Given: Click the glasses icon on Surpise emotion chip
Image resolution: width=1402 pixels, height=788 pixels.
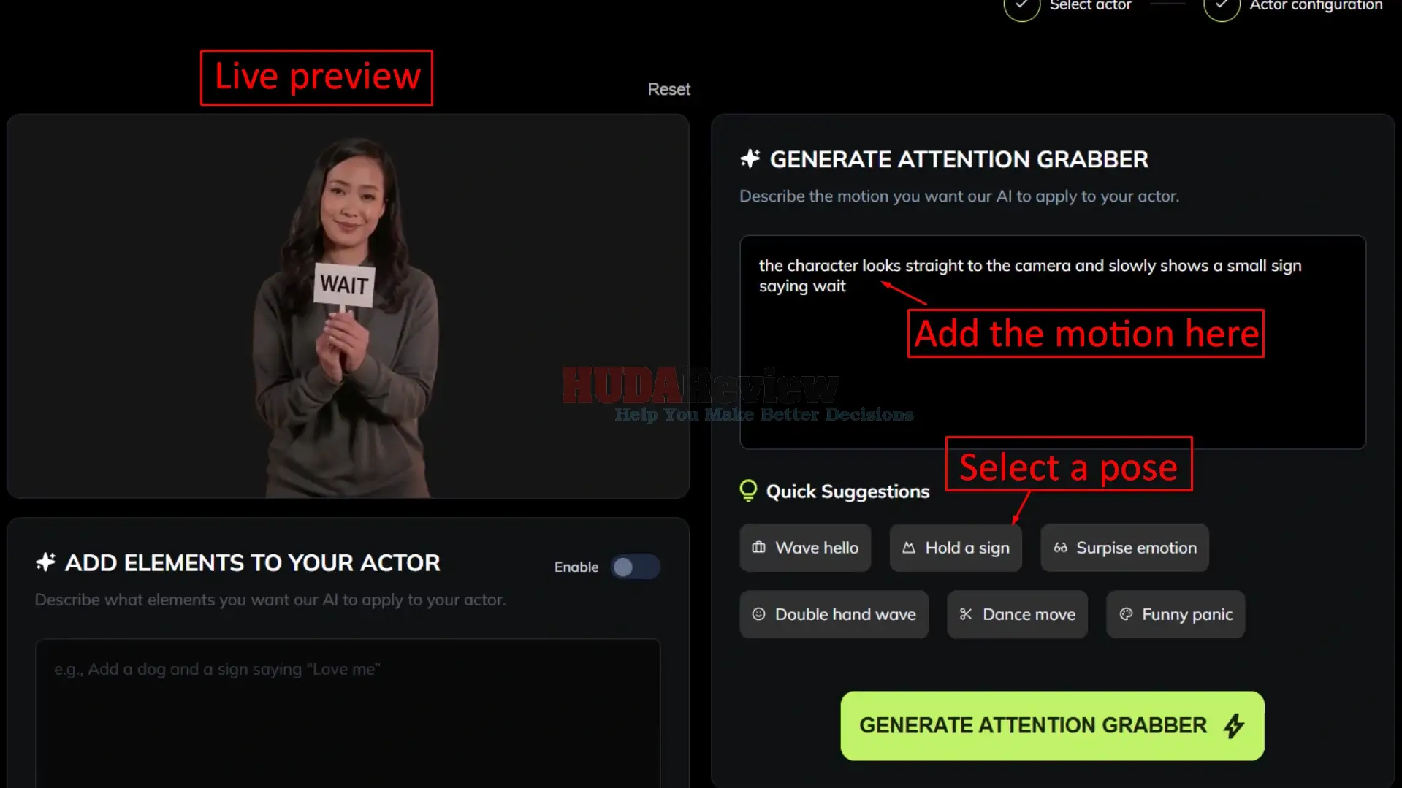Looking at the screenshot, I should (x=1060, y=548).
